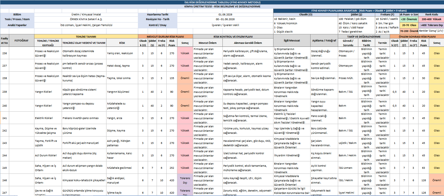Select 'Otomatik dozaj sisteminde kalibrasyon kayması' cell
The image size is (444, 196).
tap(84, 53)
